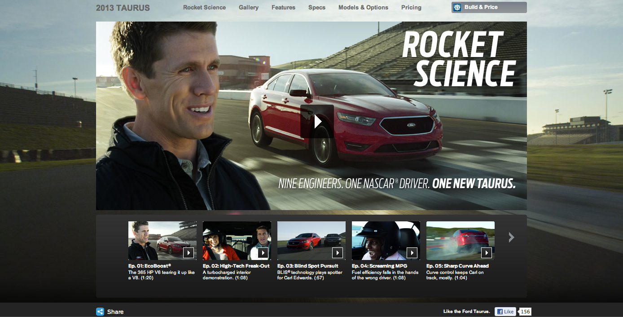Open the Ep. 02: High-Tech Freak-Out title
This screenshot has width=623, height=317.
pos(236,266)
